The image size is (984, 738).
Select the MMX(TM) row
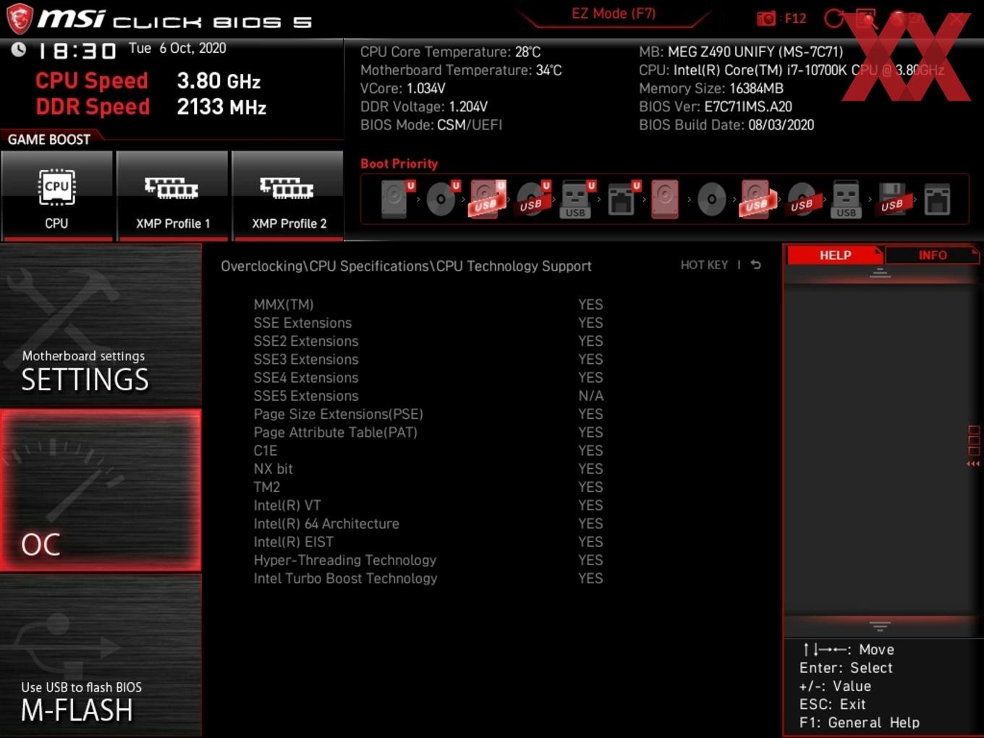428,305
